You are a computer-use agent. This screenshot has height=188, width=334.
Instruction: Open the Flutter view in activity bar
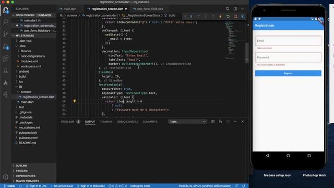pyautogui.click(x=6, y=95)
